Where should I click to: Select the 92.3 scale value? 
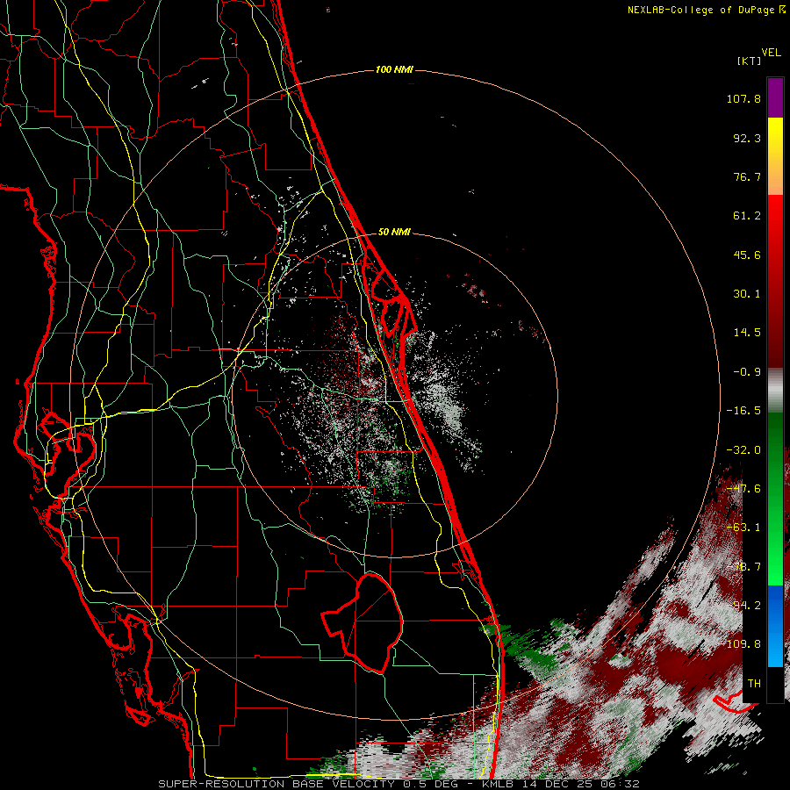click(x=747, y=138)
